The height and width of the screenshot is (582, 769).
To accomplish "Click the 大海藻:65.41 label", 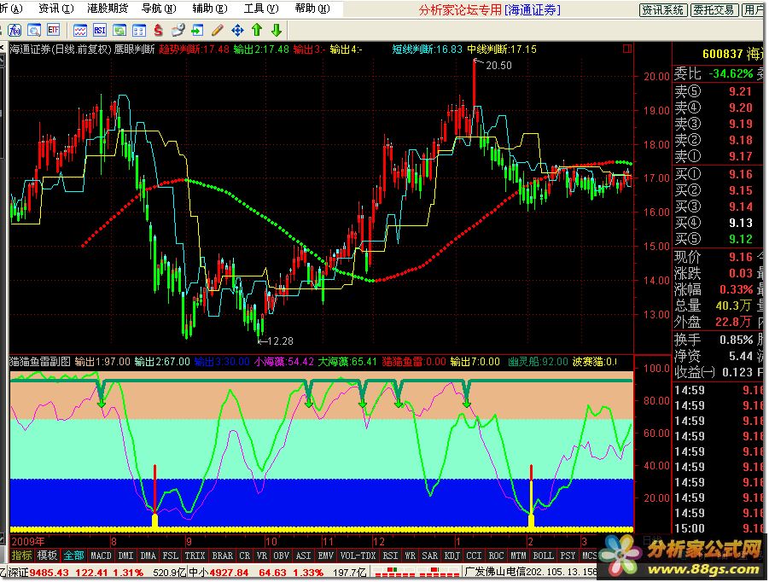I will coord(347,362).
